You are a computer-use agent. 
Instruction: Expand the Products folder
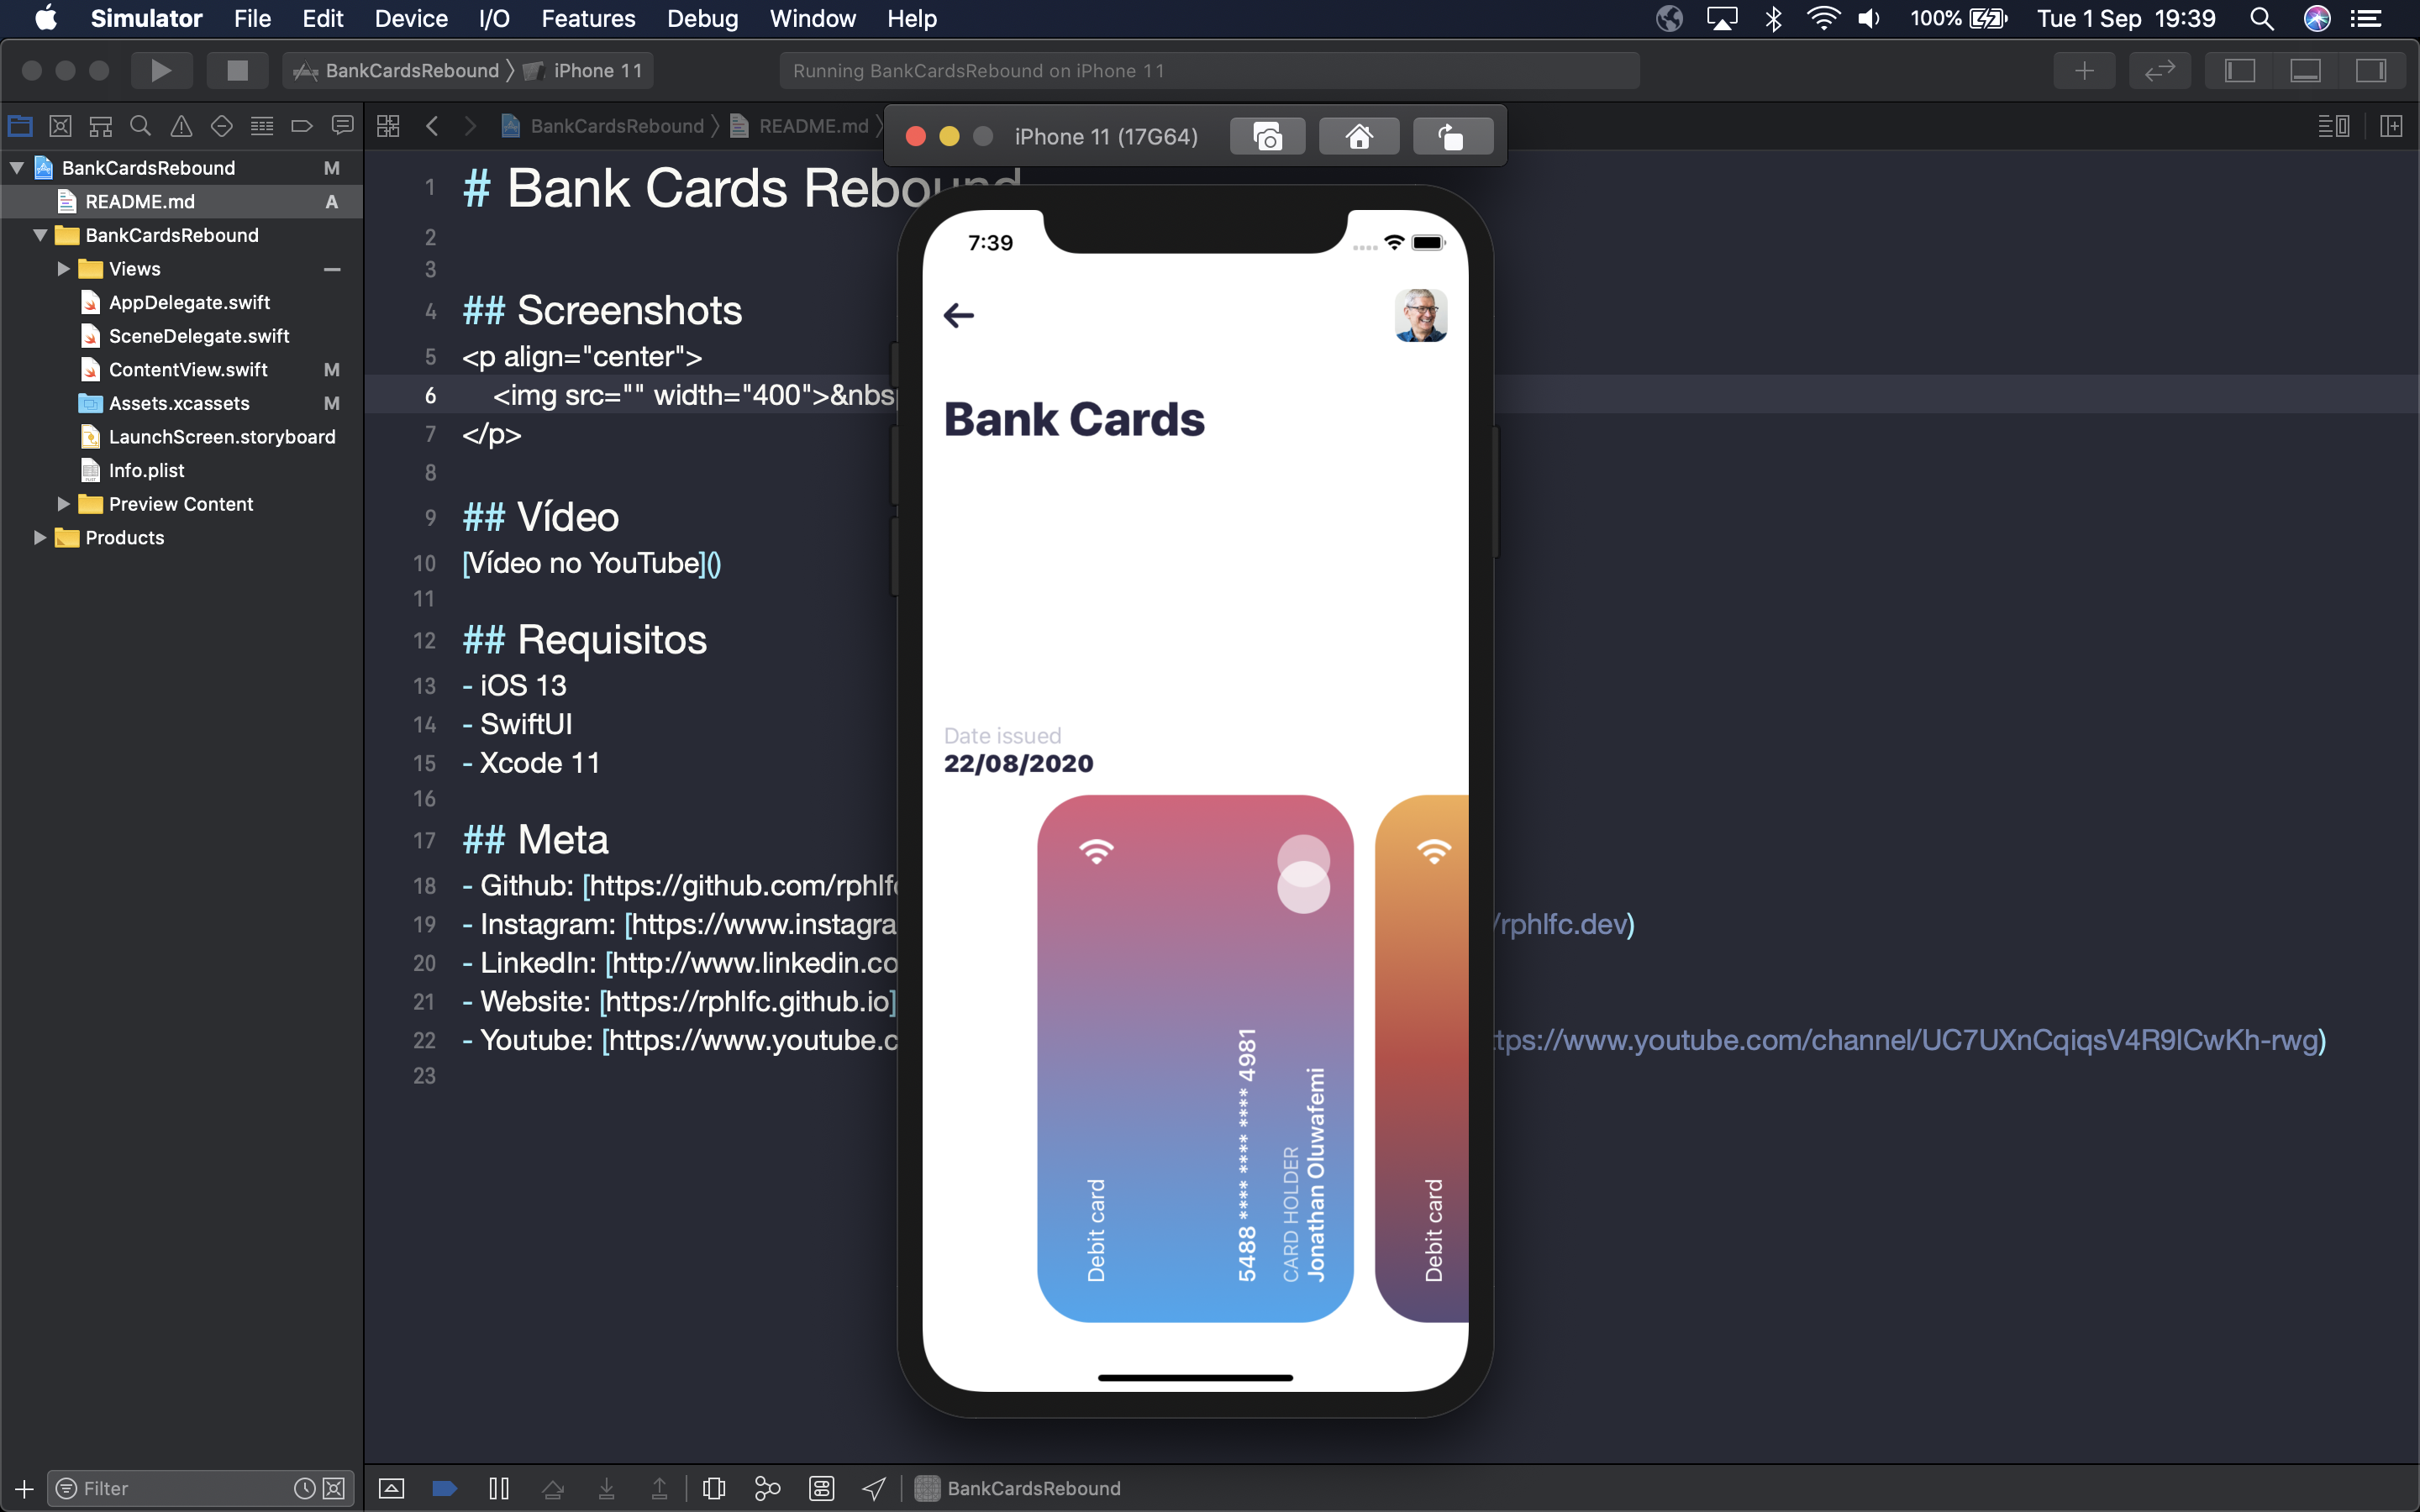tap(40, 537)
